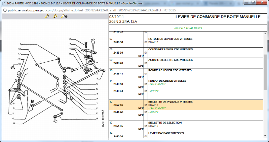Click the green XUD7T note under 2449 64
Viewport: 269px width, 142px height.
tap(153, 91)
